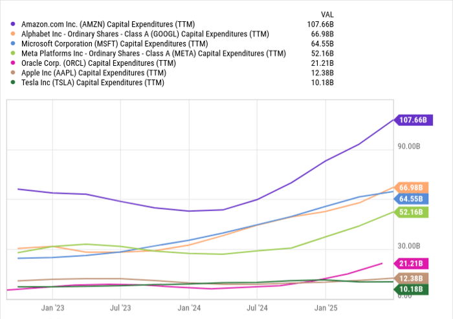Click the magenta 21.21B chart end tag
453x319 pixels.
click(411, 263)
